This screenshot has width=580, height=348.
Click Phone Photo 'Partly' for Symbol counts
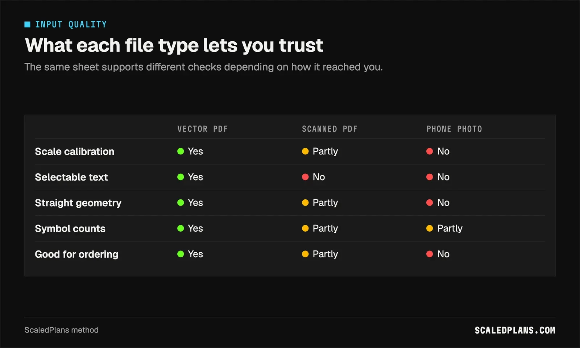[450, 229]
